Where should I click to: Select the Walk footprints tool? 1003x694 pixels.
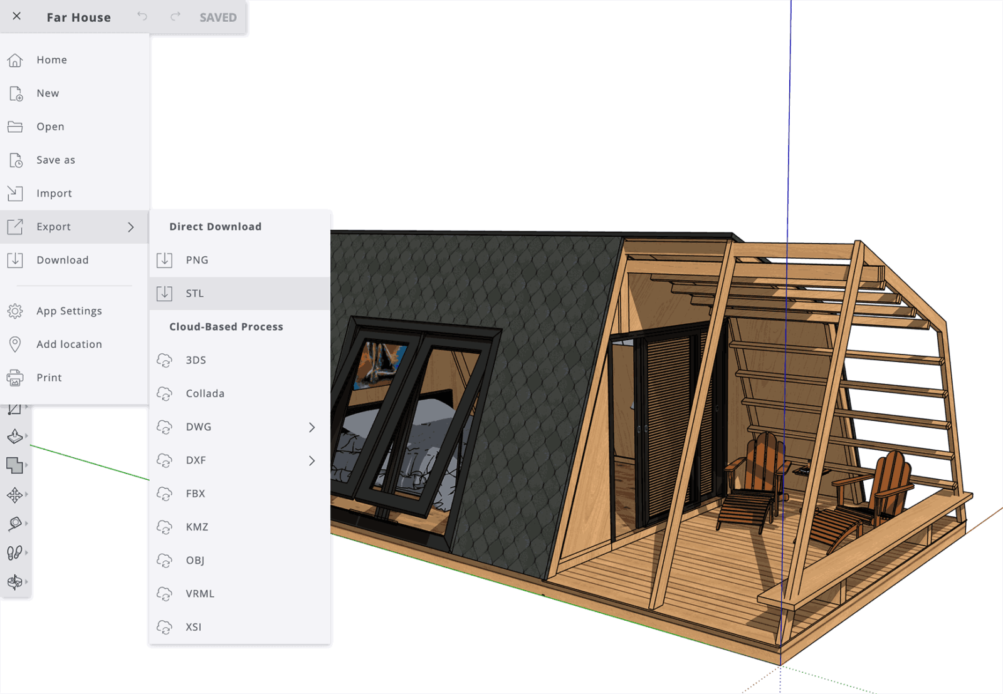click(x=15, y=552)
